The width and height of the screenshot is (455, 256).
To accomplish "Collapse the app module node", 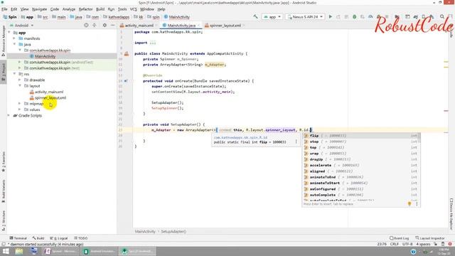I will tap(9, 33).
